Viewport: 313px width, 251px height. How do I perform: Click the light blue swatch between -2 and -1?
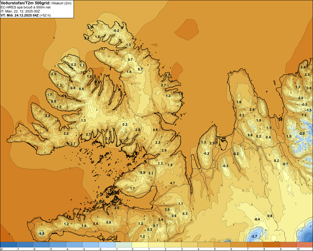(107, 245)
